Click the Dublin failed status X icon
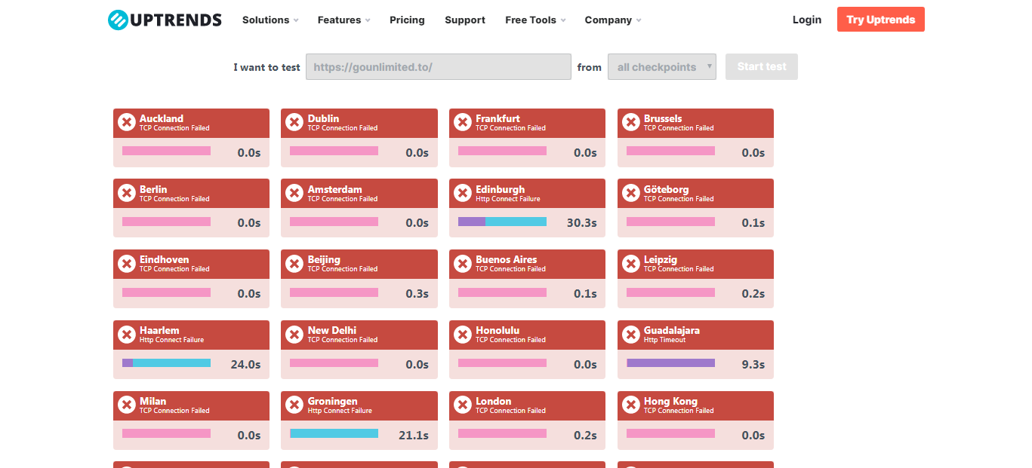The width and height of the screenshot is (1032, 468). pos(294,122)
